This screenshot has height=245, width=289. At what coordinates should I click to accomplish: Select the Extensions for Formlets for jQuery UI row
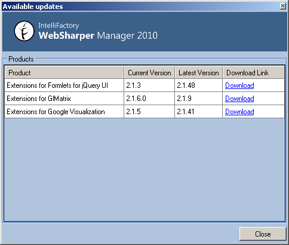(144, 85)
